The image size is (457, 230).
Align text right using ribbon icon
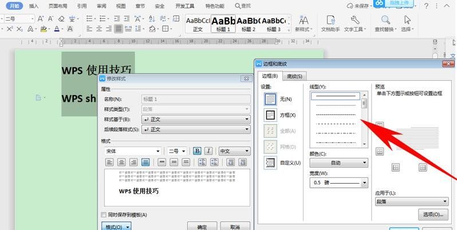pyautogui.click(x=109, y=29)
